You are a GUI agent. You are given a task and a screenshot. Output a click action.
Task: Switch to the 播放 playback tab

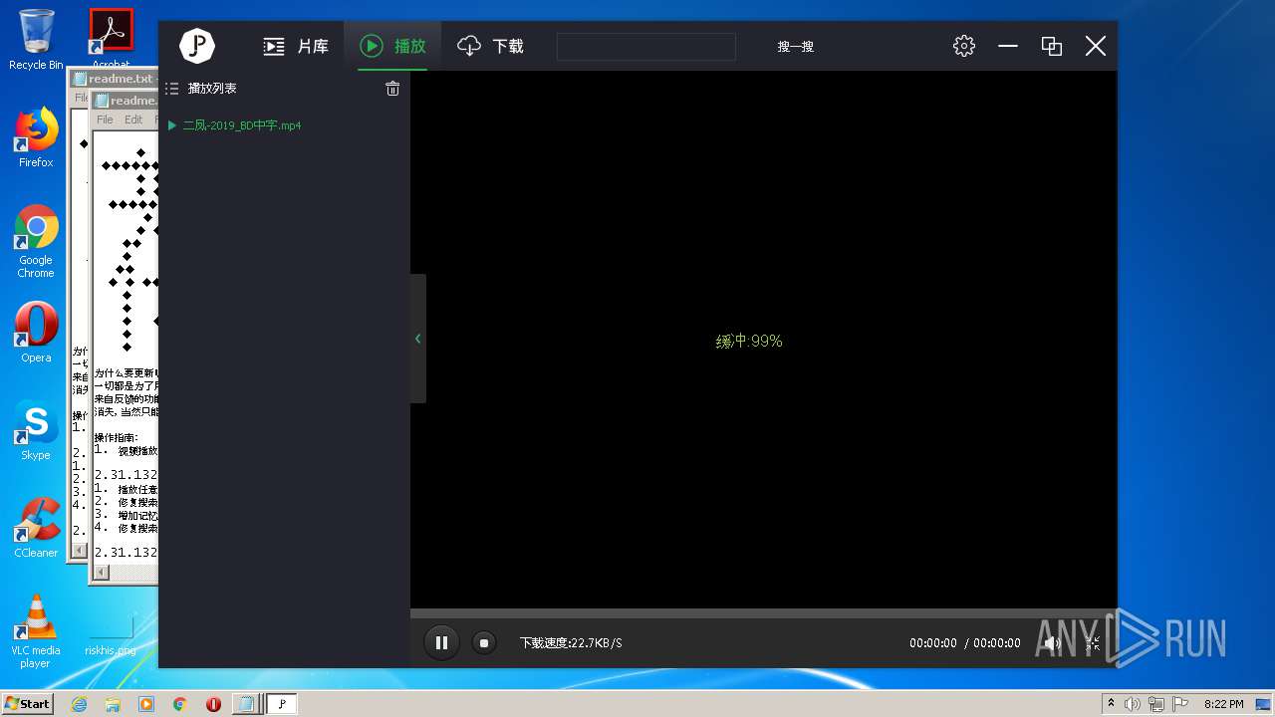coord(392,46)
